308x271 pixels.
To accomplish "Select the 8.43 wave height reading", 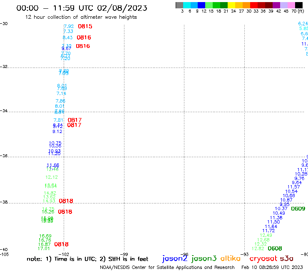I will pos(67,38).
